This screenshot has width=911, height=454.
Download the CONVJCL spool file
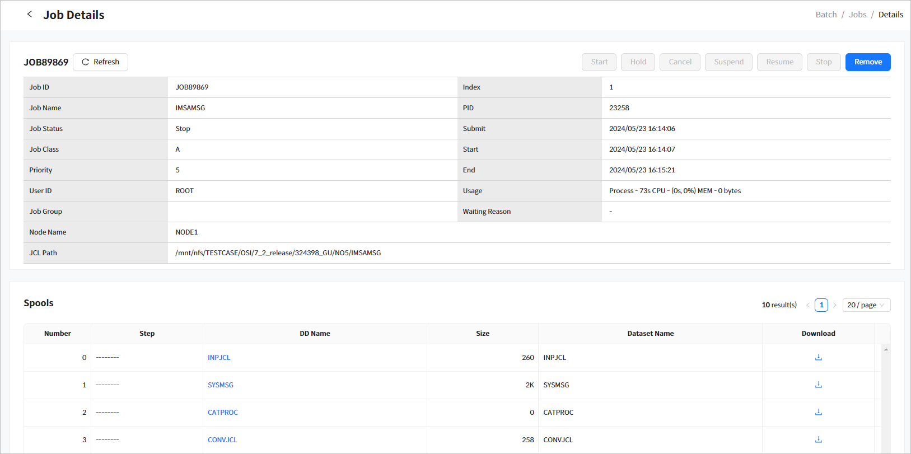818,439
